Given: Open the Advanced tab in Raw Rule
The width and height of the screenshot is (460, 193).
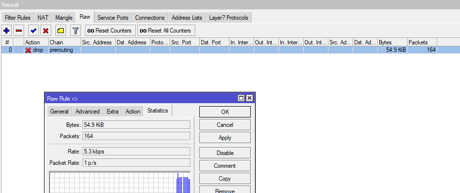Looking at the screenshot, I should [x=88, y=111].
